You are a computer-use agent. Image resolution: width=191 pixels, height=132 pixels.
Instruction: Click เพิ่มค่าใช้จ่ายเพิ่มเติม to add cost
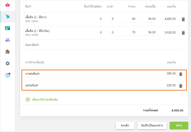42,100
